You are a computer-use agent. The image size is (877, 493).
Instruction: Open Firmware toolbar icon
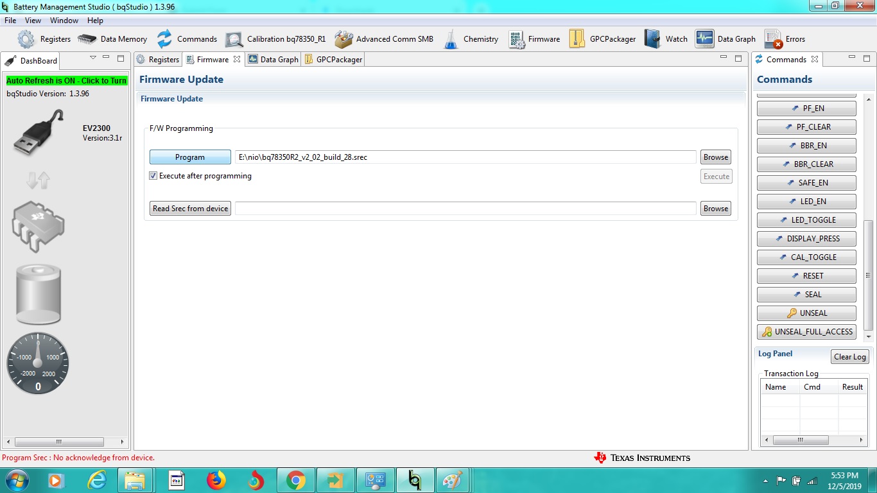(517, 39)
